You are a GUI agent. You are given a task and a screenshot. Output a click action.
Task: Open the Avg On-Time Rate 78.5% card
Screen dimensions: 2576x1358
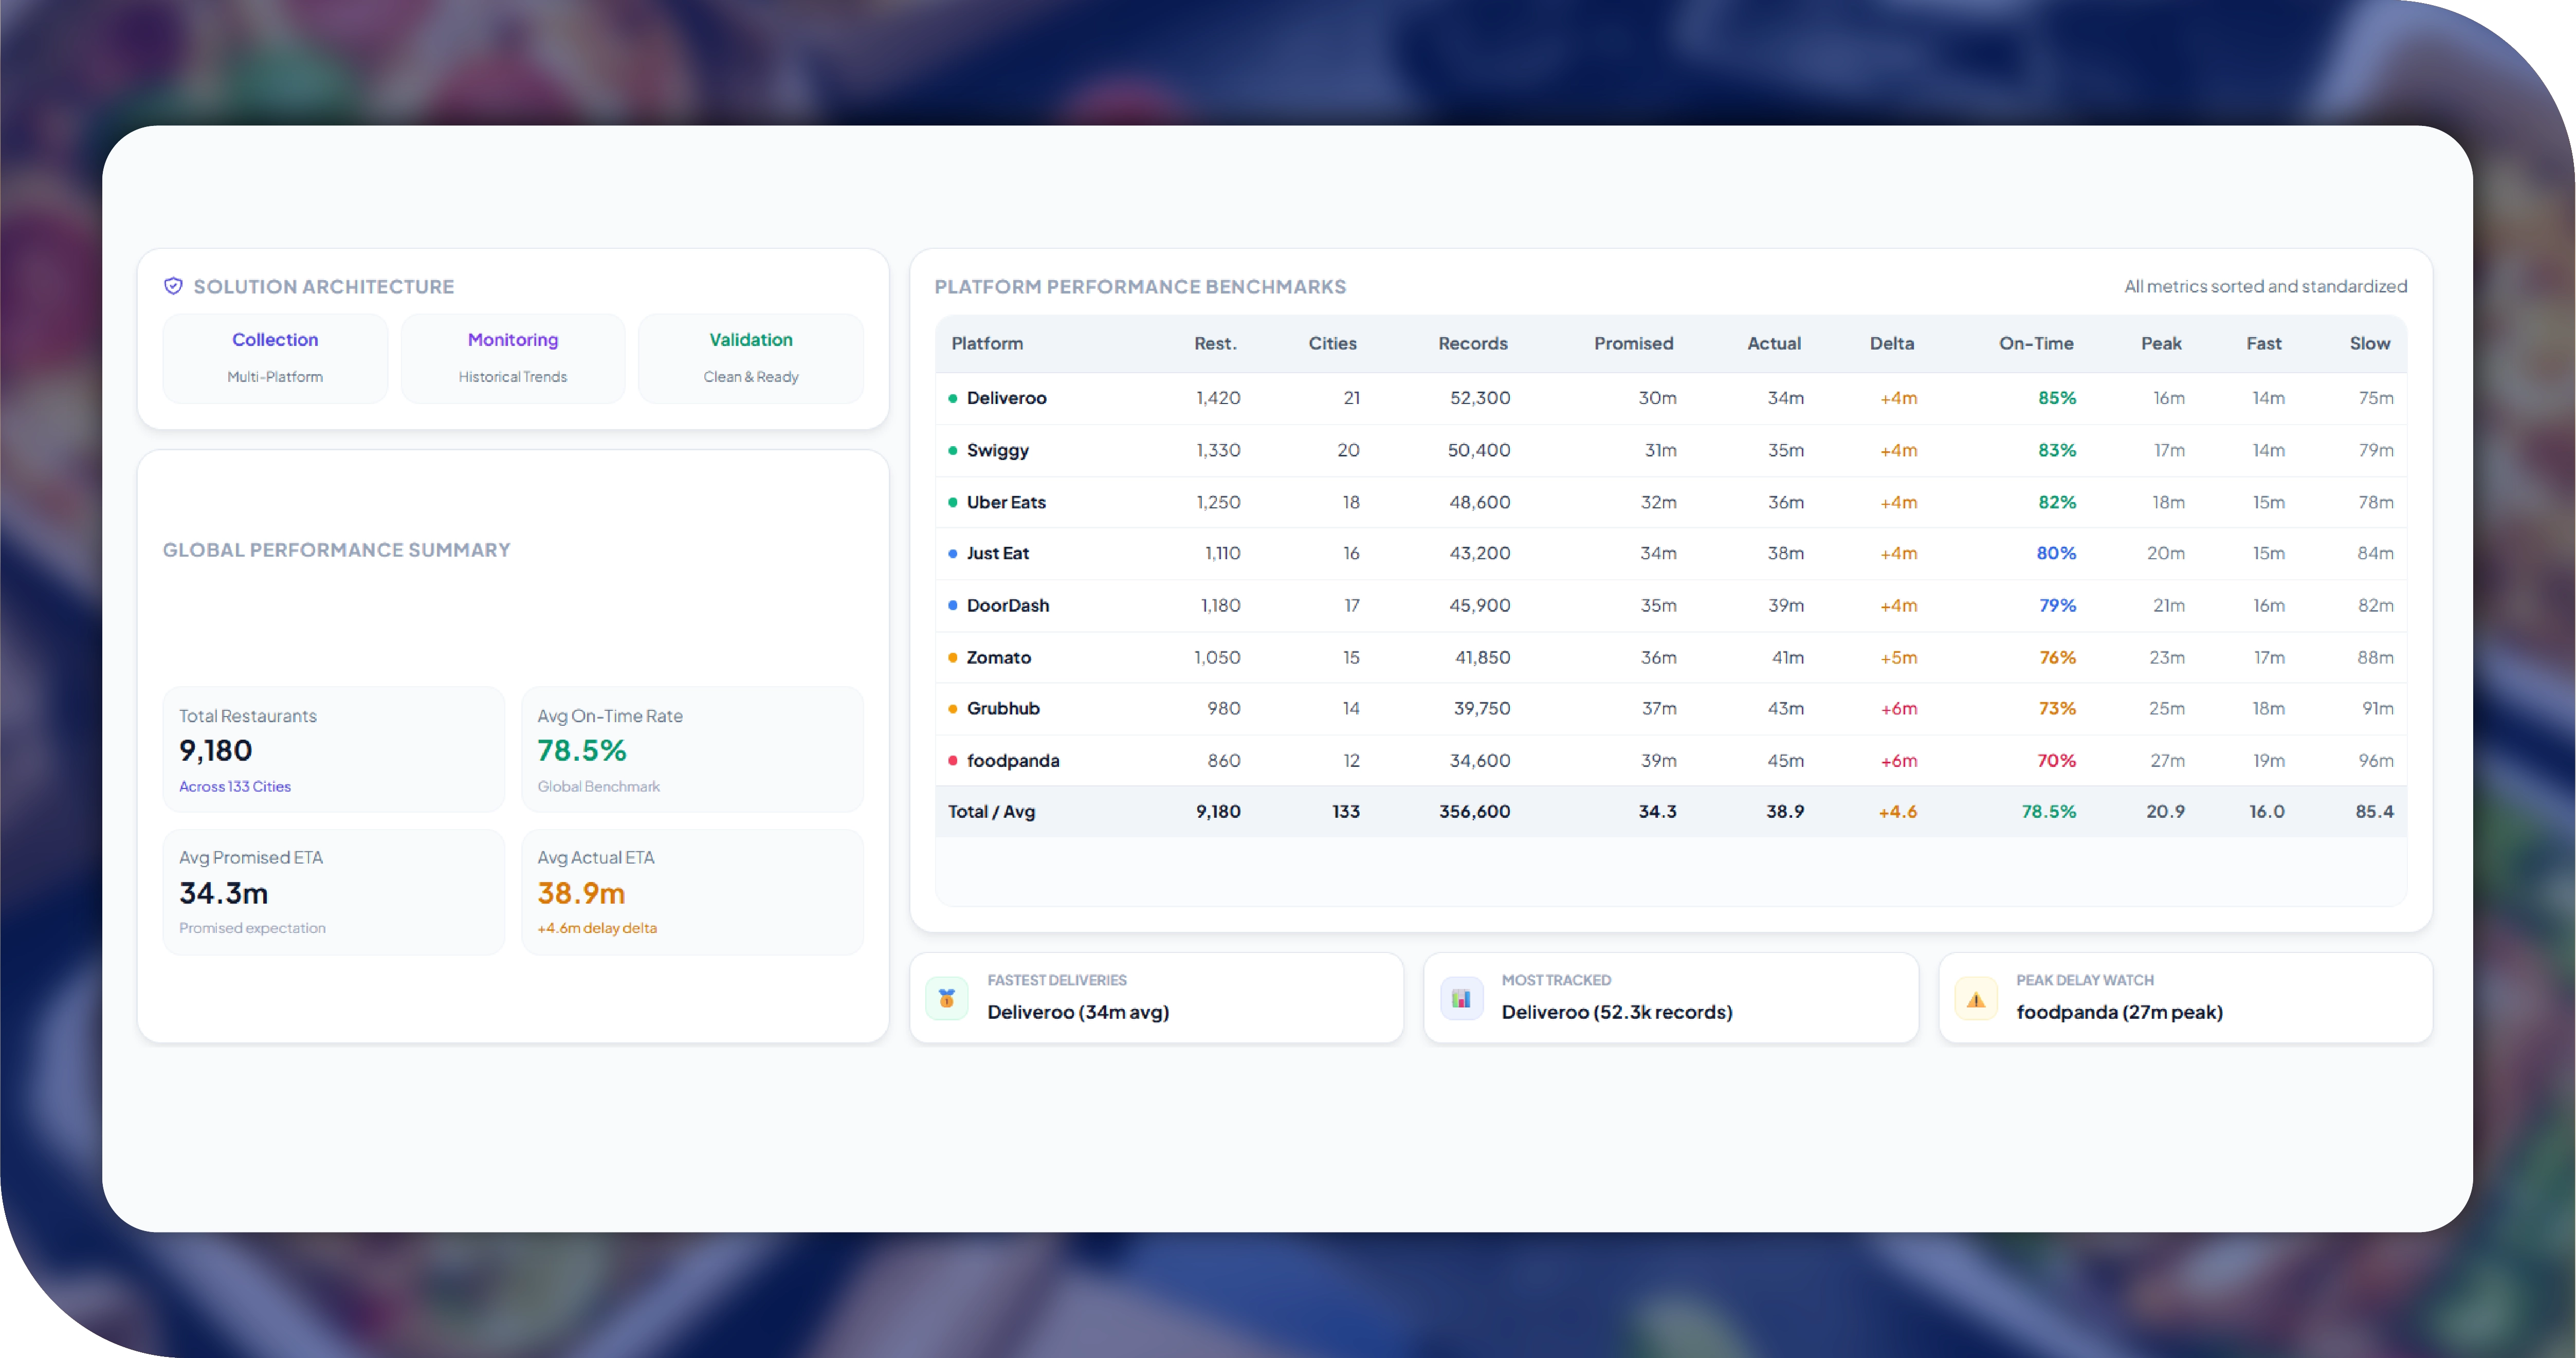(692, 749)
